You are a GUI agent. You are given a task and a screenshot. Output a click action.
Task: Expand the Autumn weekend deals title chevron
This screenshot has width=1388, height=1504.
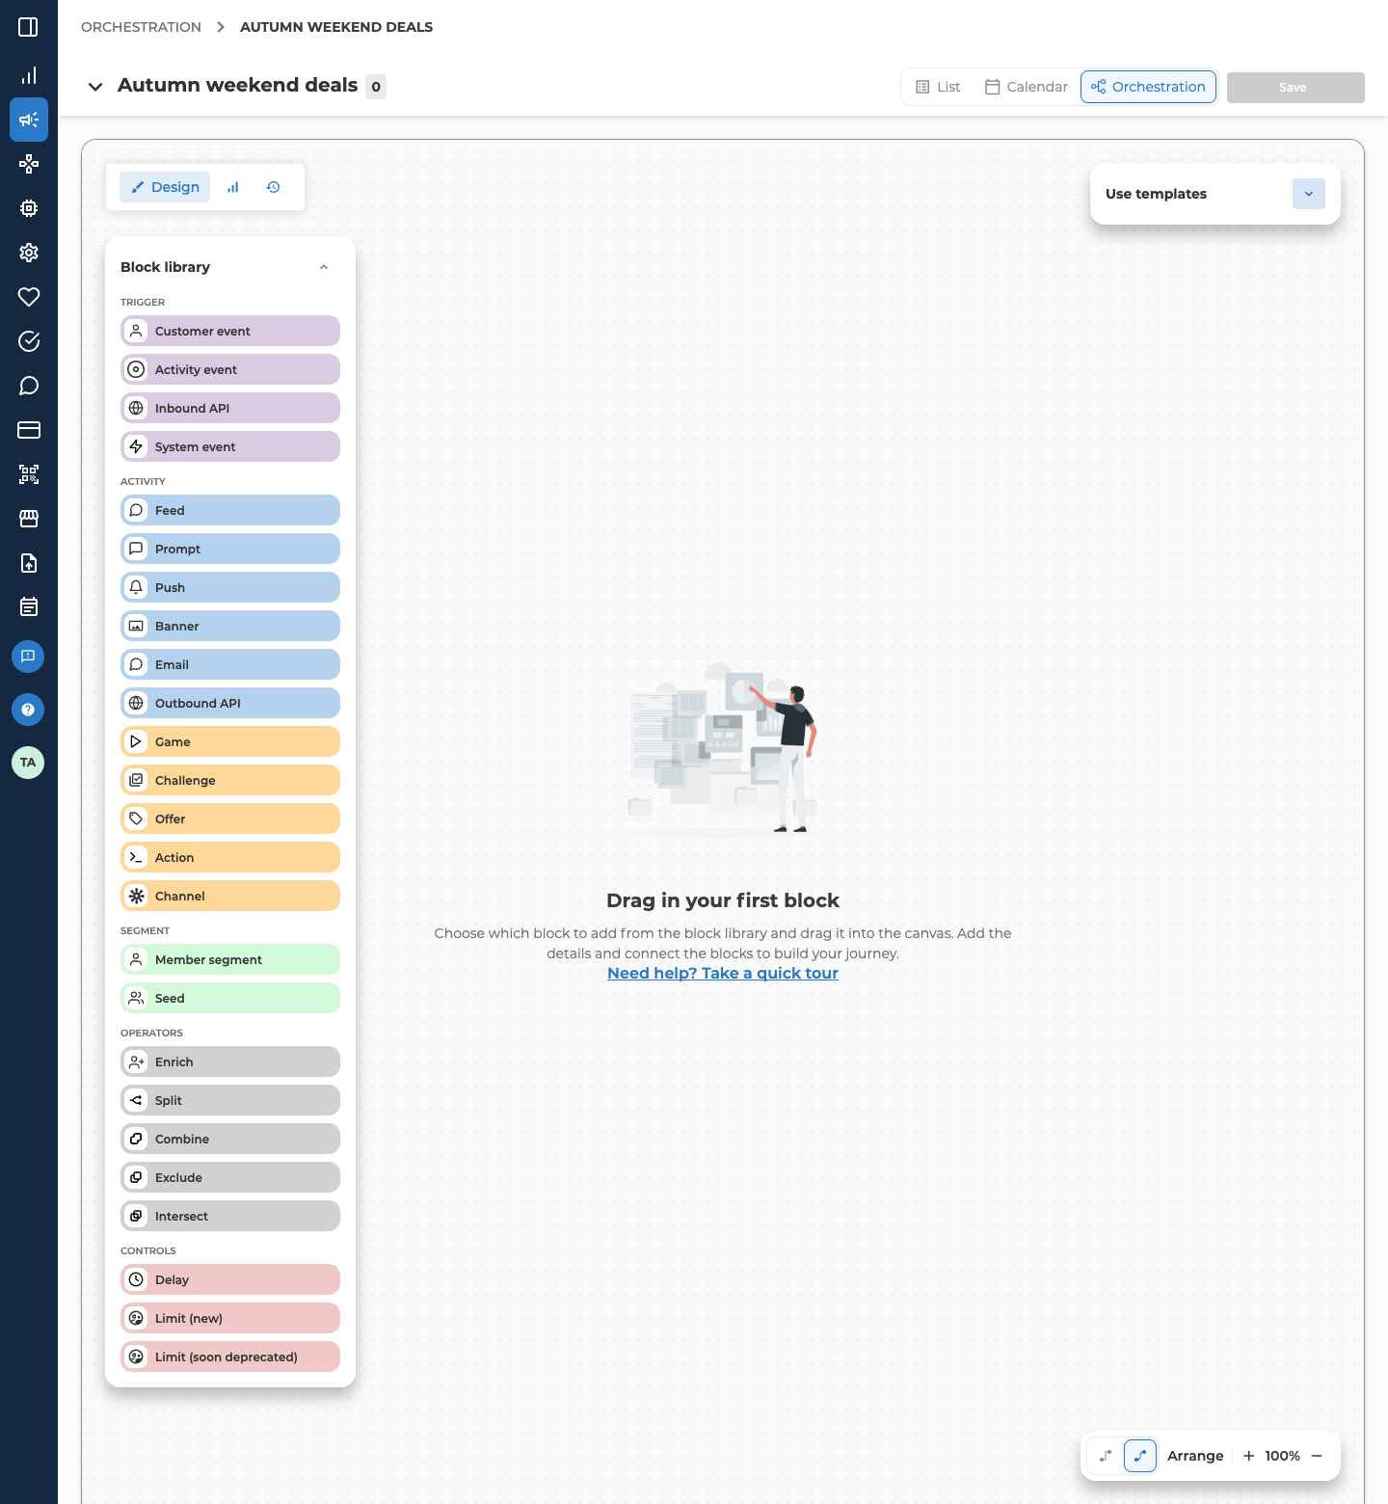(95, 87)
